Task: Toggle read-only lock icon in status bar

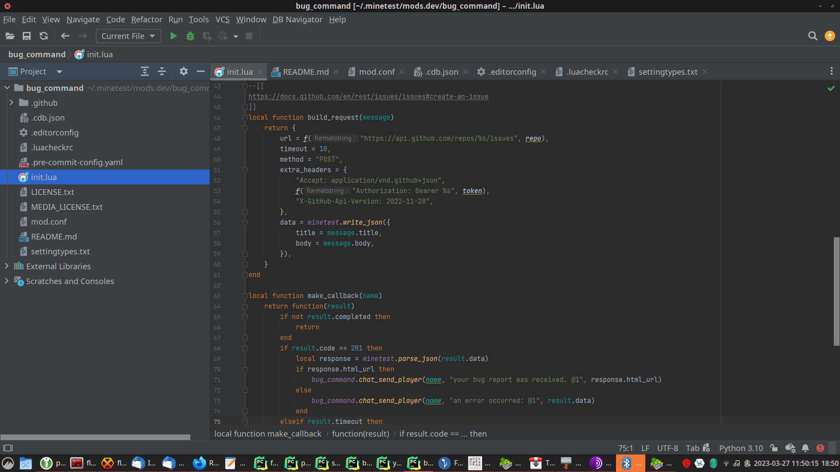Action: pos(774,448)
